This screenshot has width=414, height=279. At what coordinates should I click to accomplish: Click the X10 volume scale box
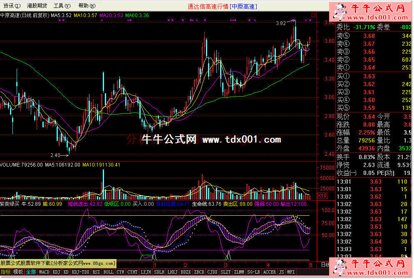pos(322,196)
